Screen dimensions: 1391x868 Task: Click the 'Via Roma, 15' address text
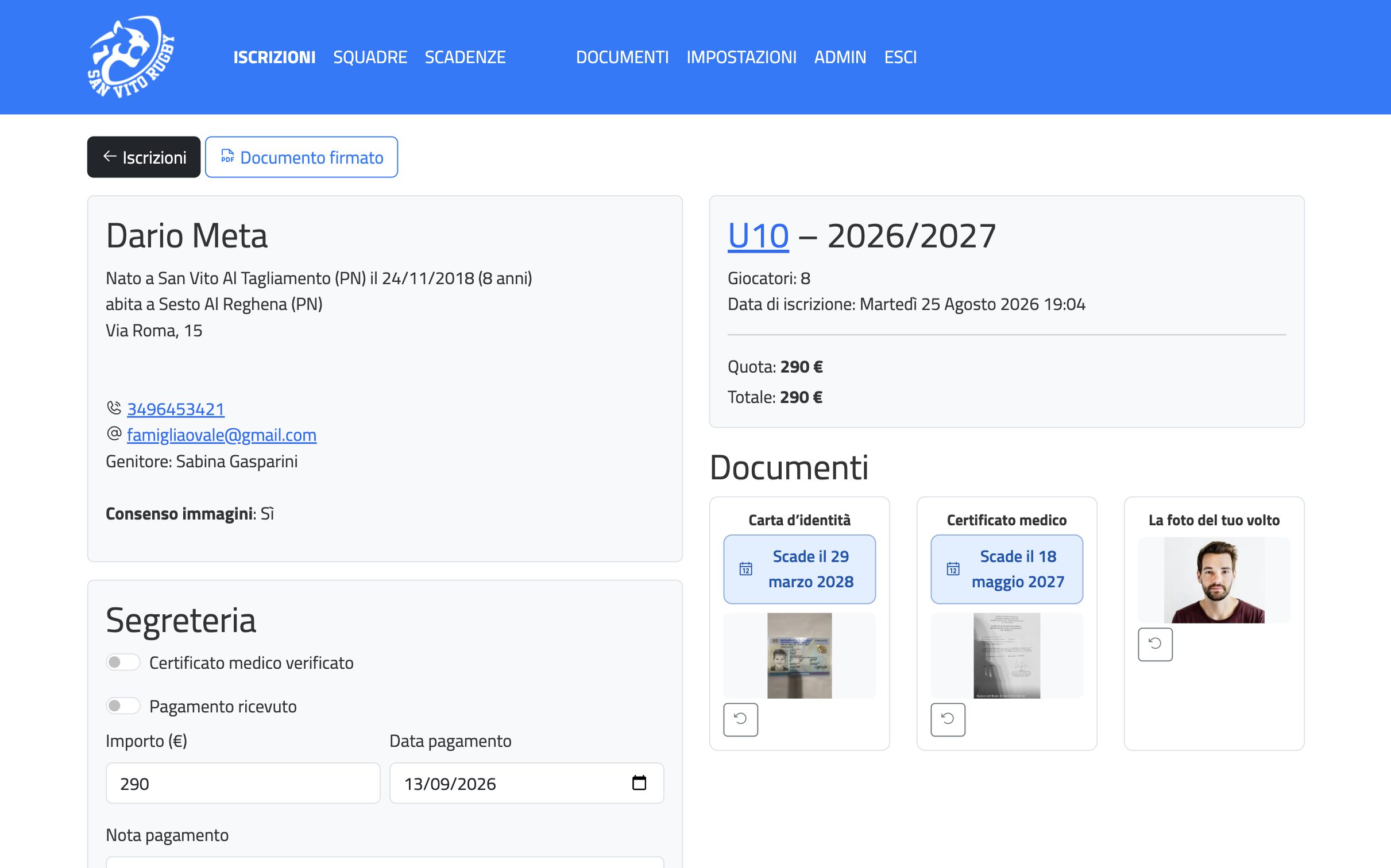pos(154,330)
